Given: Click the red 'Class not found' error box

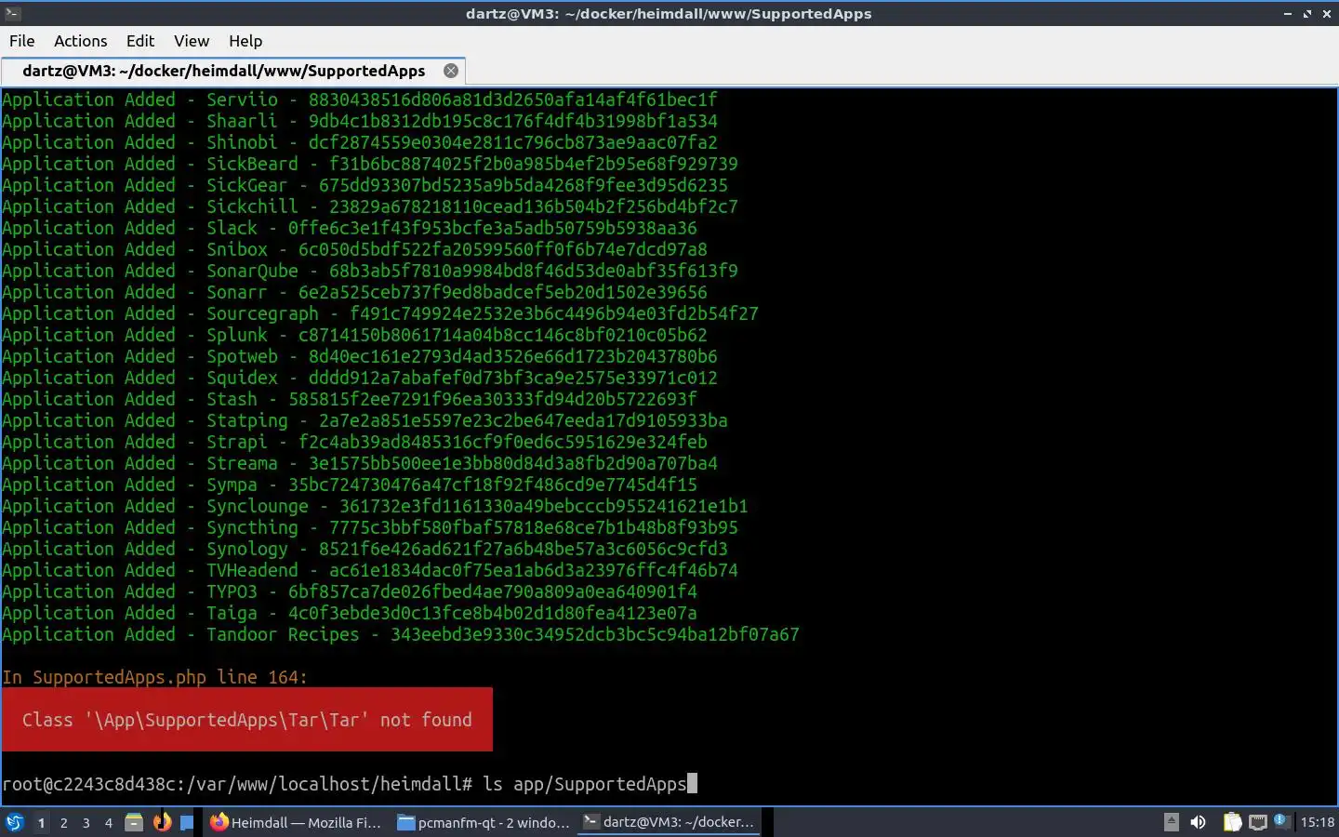Looking at the screenshot, I should (x=247, y=720).
